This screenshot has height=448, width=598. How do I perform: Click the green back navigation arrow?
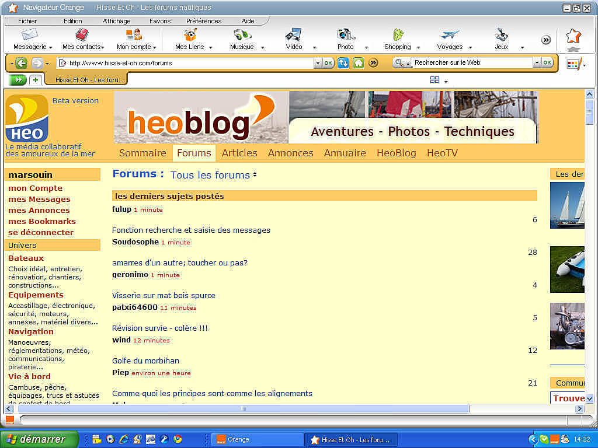pyautogui.click(x=22, y=63)
